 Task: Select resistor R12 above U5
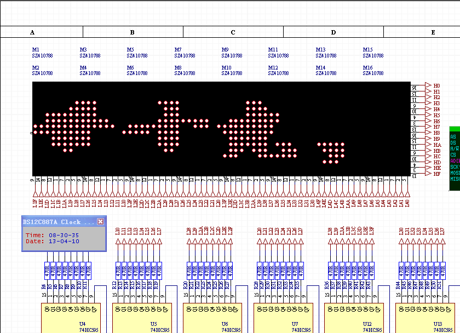coord(118,271)
